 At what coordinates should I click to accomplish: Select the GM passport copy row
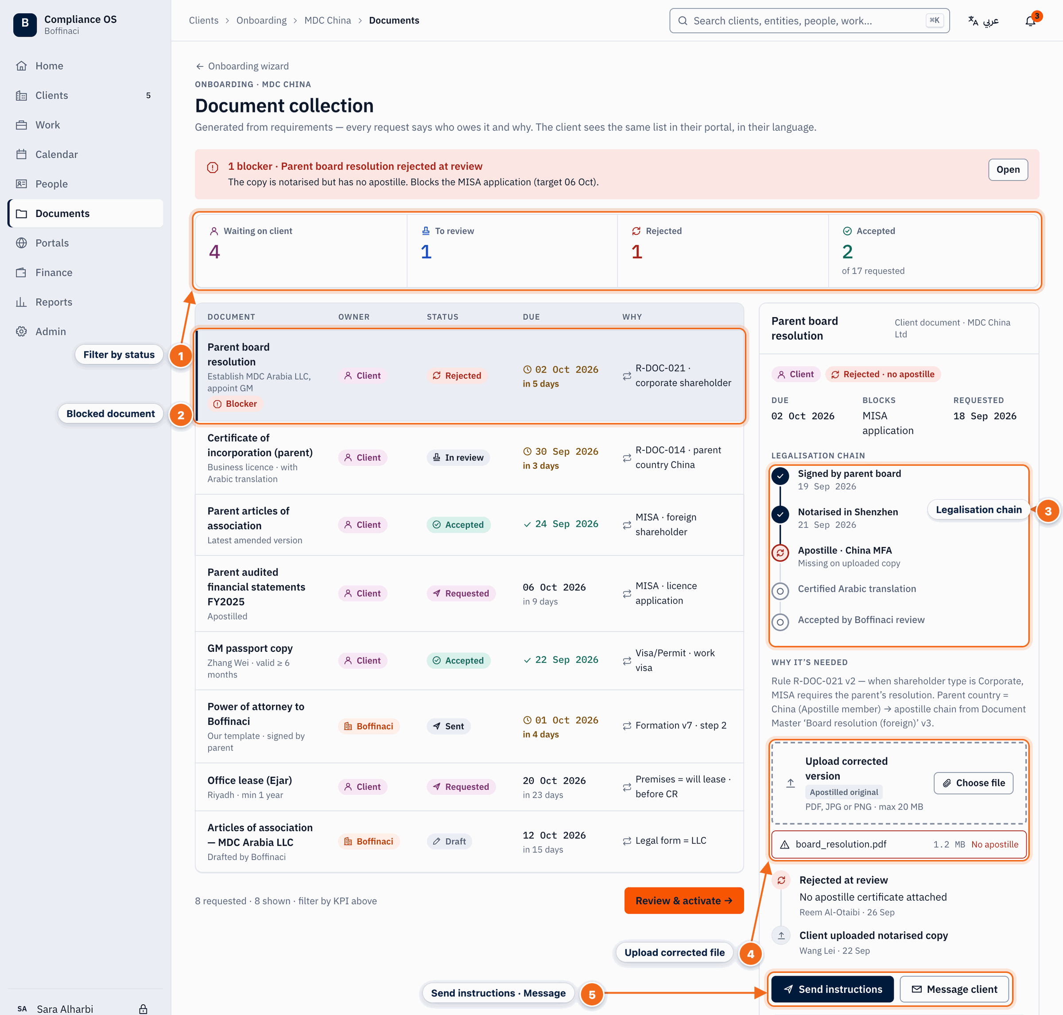[x=469, y=661]
